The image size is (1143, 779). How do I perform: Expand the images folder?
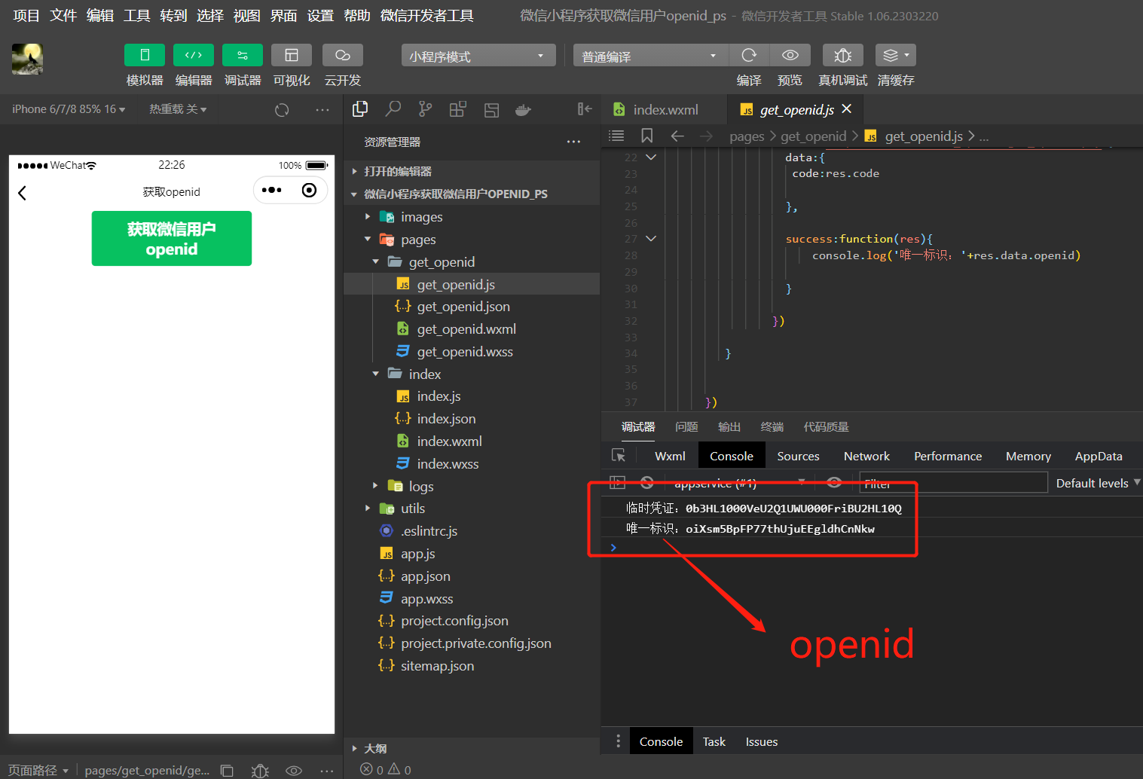[472, 217]
